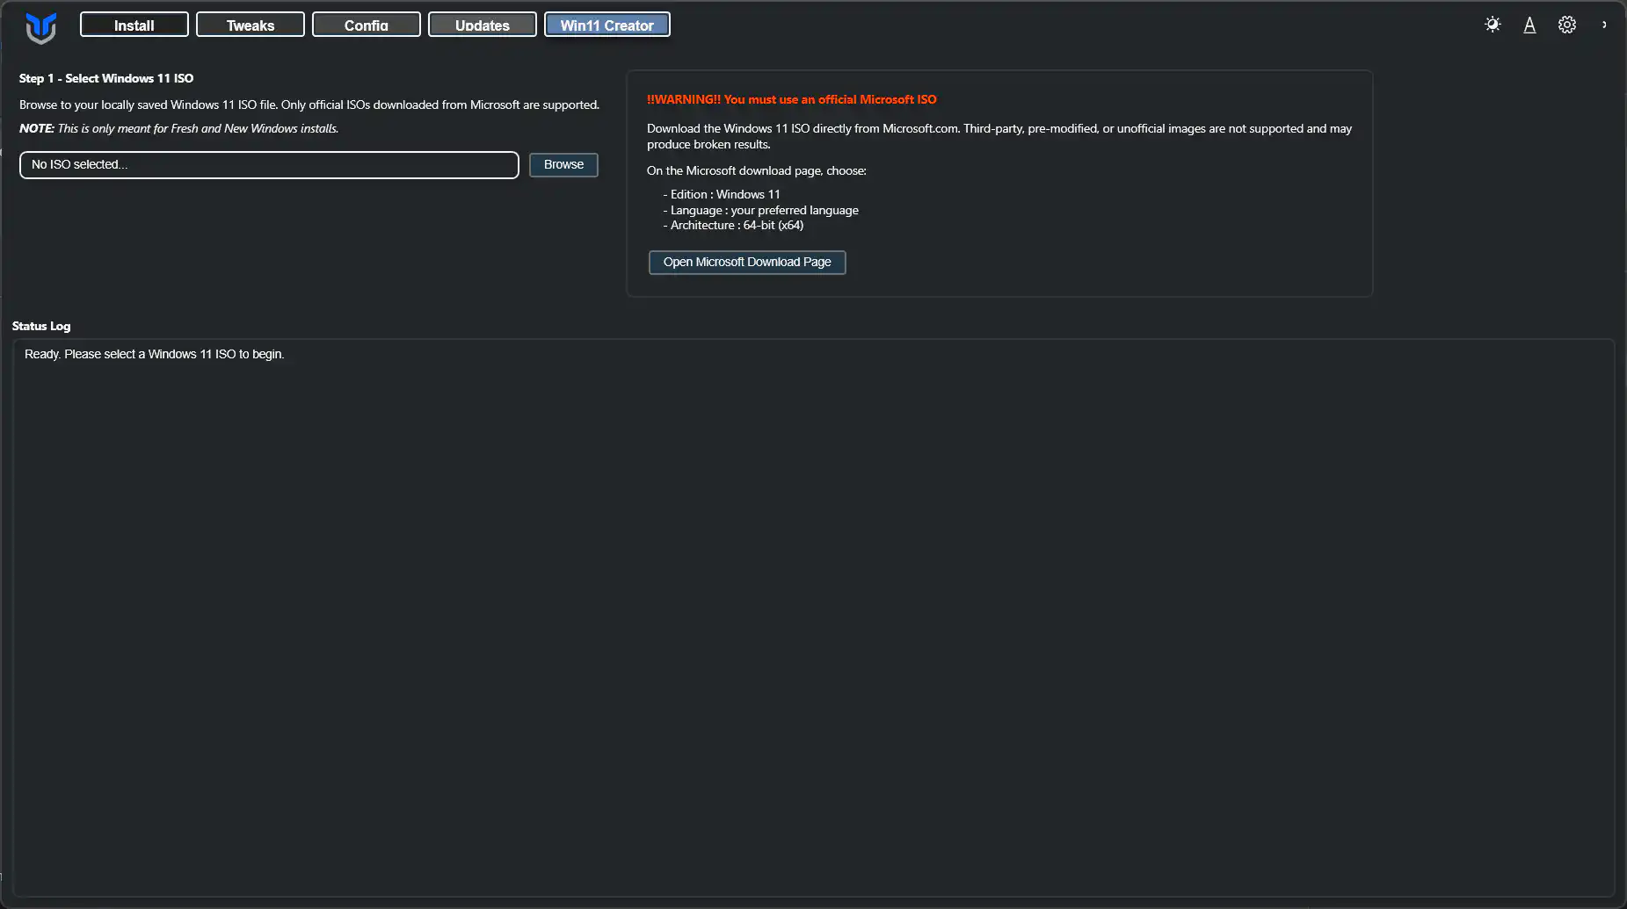Image resolution: width=1627 pixels, height=909 pixels.
Task: Click Open Microsoft Download Page button
Action: tap(747, 263)
